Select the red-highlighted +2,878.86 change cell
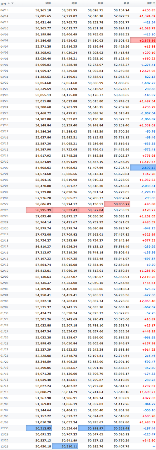Viewport: 156px width, 450px height. click(x=143, y=40)
